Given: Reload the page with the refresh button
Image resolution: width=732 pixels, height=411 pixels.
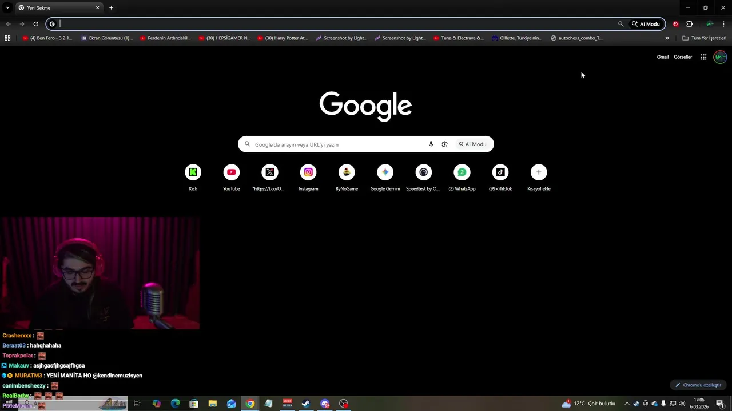Looking at the screenshot, I should 35,24.
